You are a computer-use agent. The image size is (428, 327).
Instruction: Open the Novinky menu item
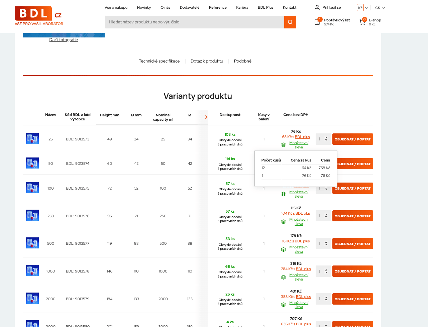(x=144, y=7)
